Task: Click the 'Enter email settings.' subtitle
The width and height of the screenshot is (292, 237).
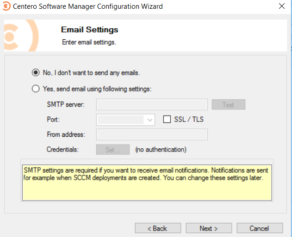Action: point(89,42)
